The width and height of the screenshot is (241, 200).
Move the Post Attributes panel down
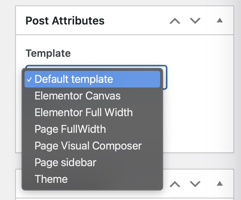click(x=195, y=21)
